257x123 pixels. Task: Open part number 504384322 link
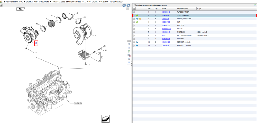pos(166,42)
